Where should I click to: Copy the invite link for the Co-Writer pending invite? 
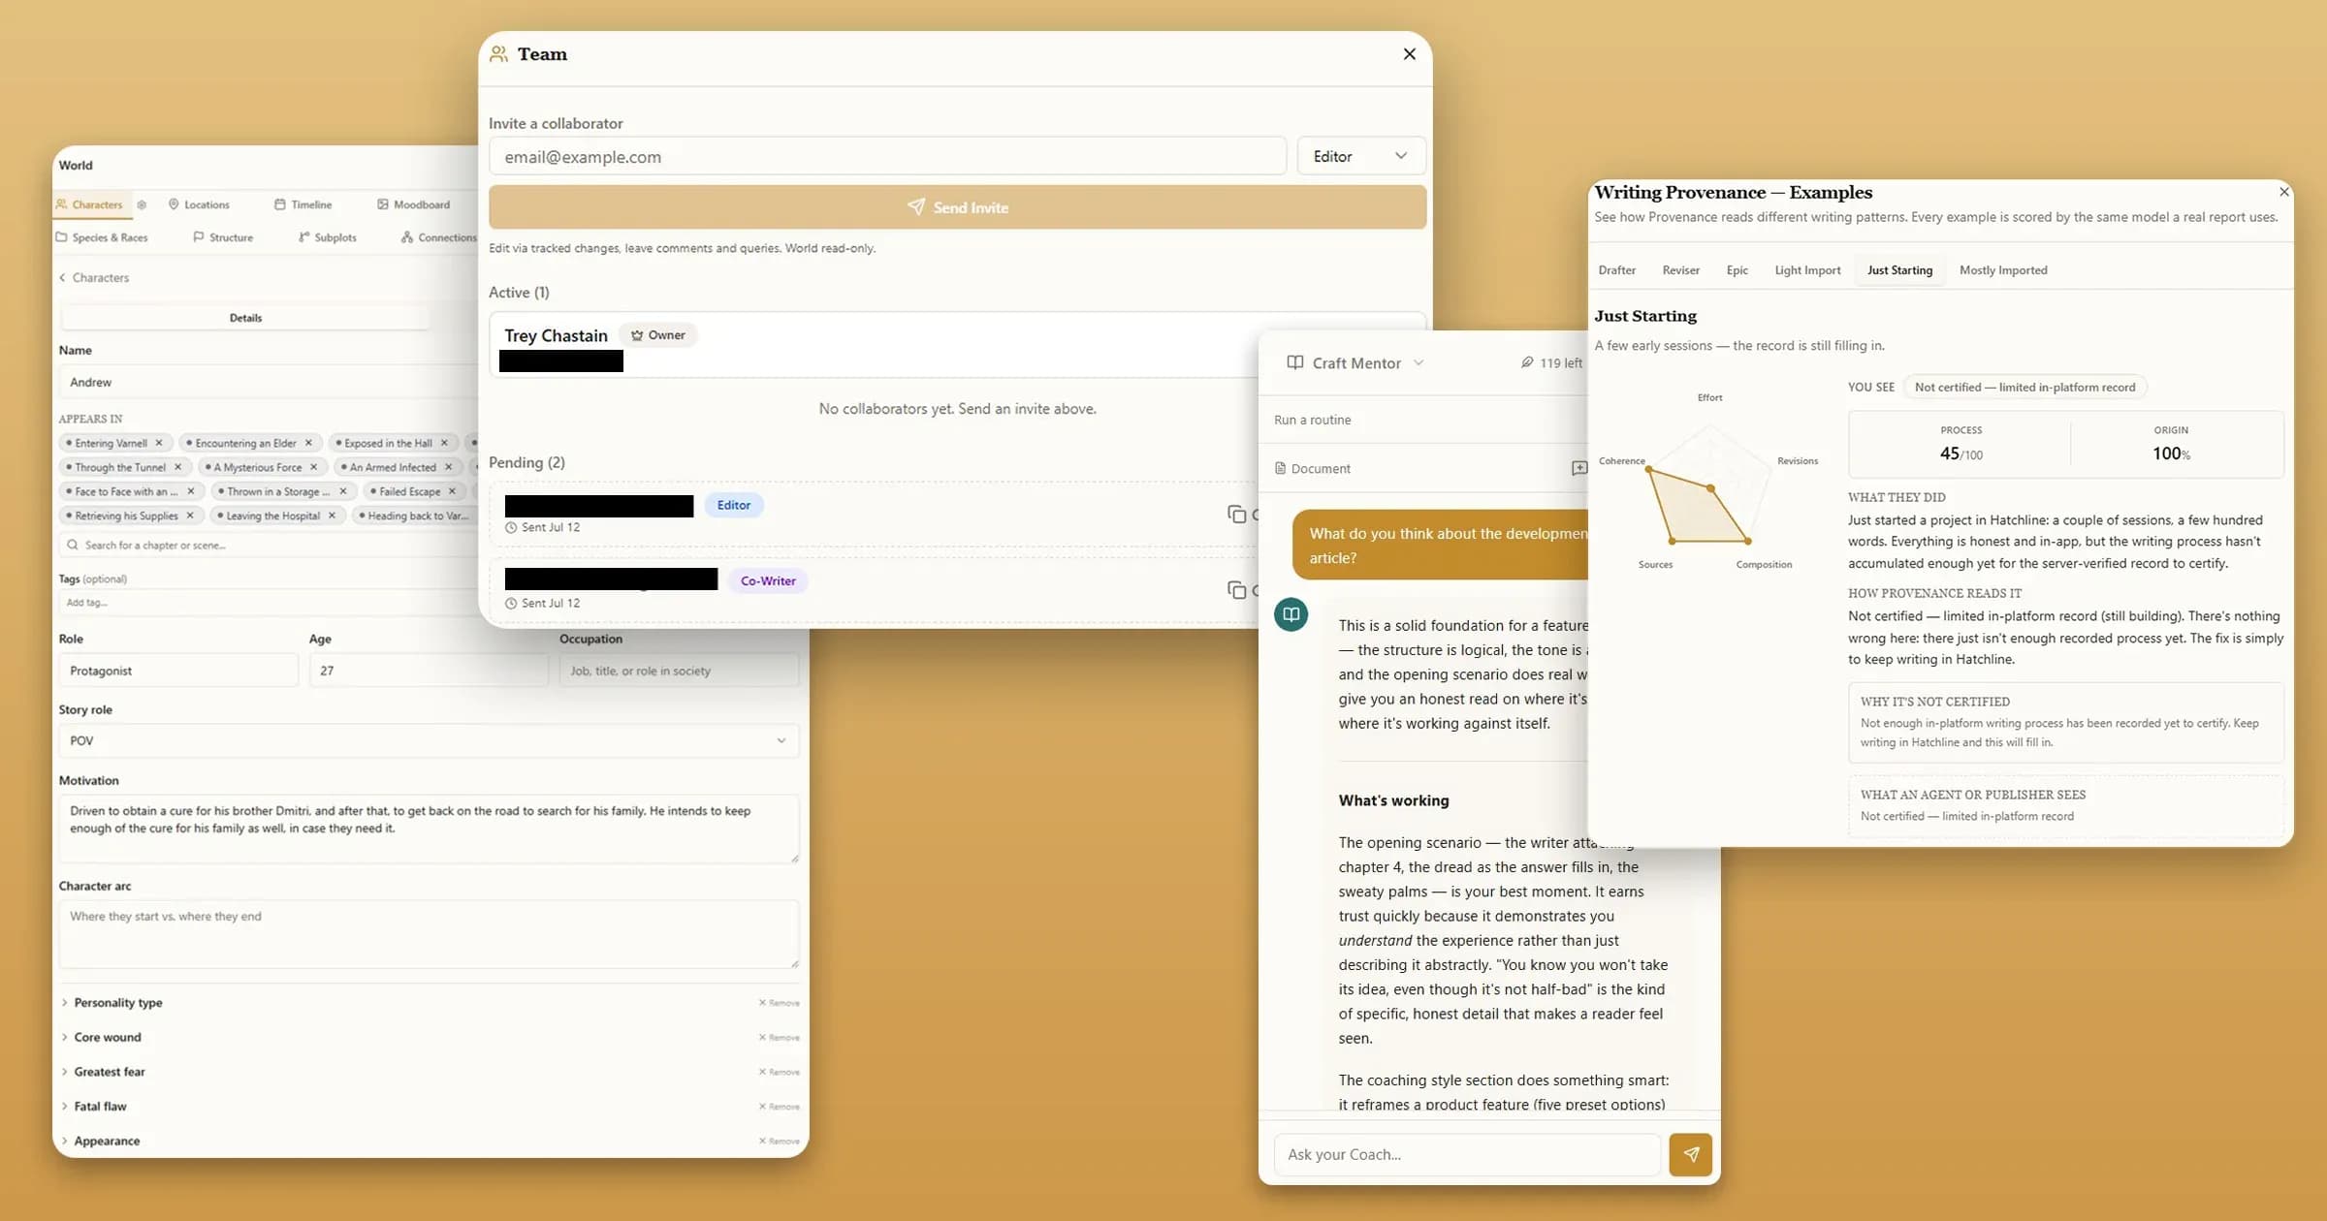tap(1236, 589)
